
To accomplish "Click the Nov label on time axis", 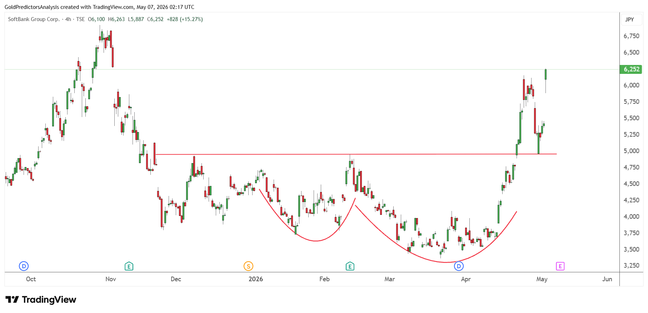I will click(x=111, y=279).
